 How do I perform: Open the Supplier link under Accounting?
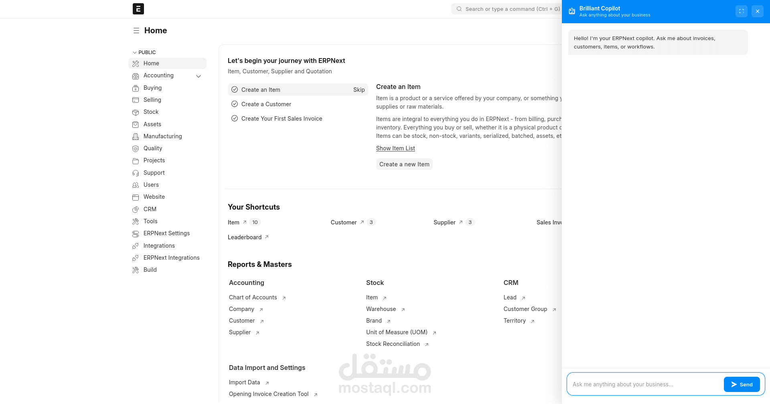click(x=240, y=332)
